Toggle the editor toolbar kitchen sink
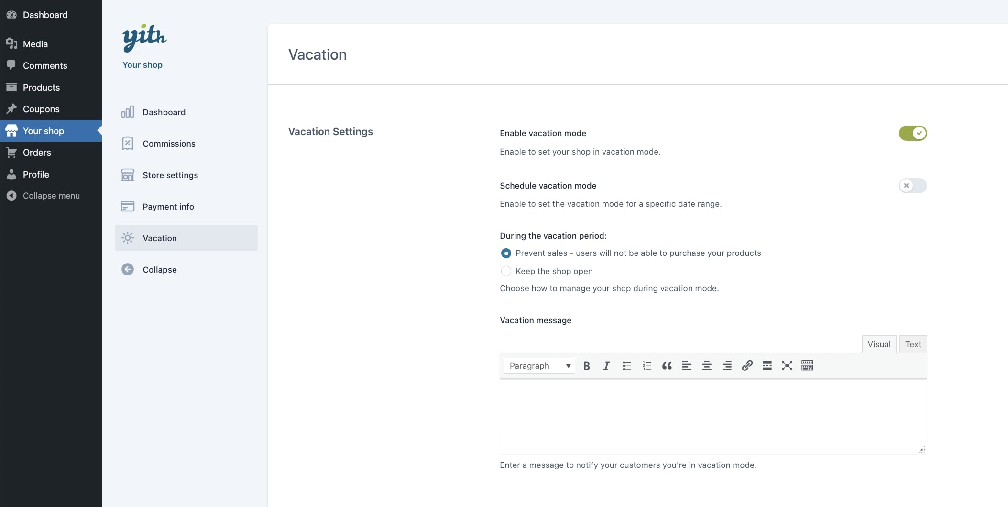 [x=807, y=366]
